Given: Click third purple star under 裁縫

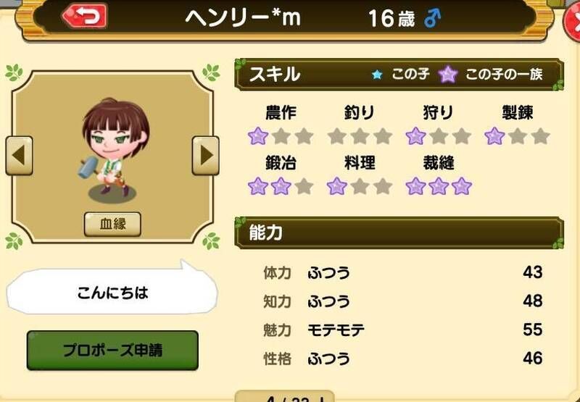Looking at the screenshot, I should [461, 186].
